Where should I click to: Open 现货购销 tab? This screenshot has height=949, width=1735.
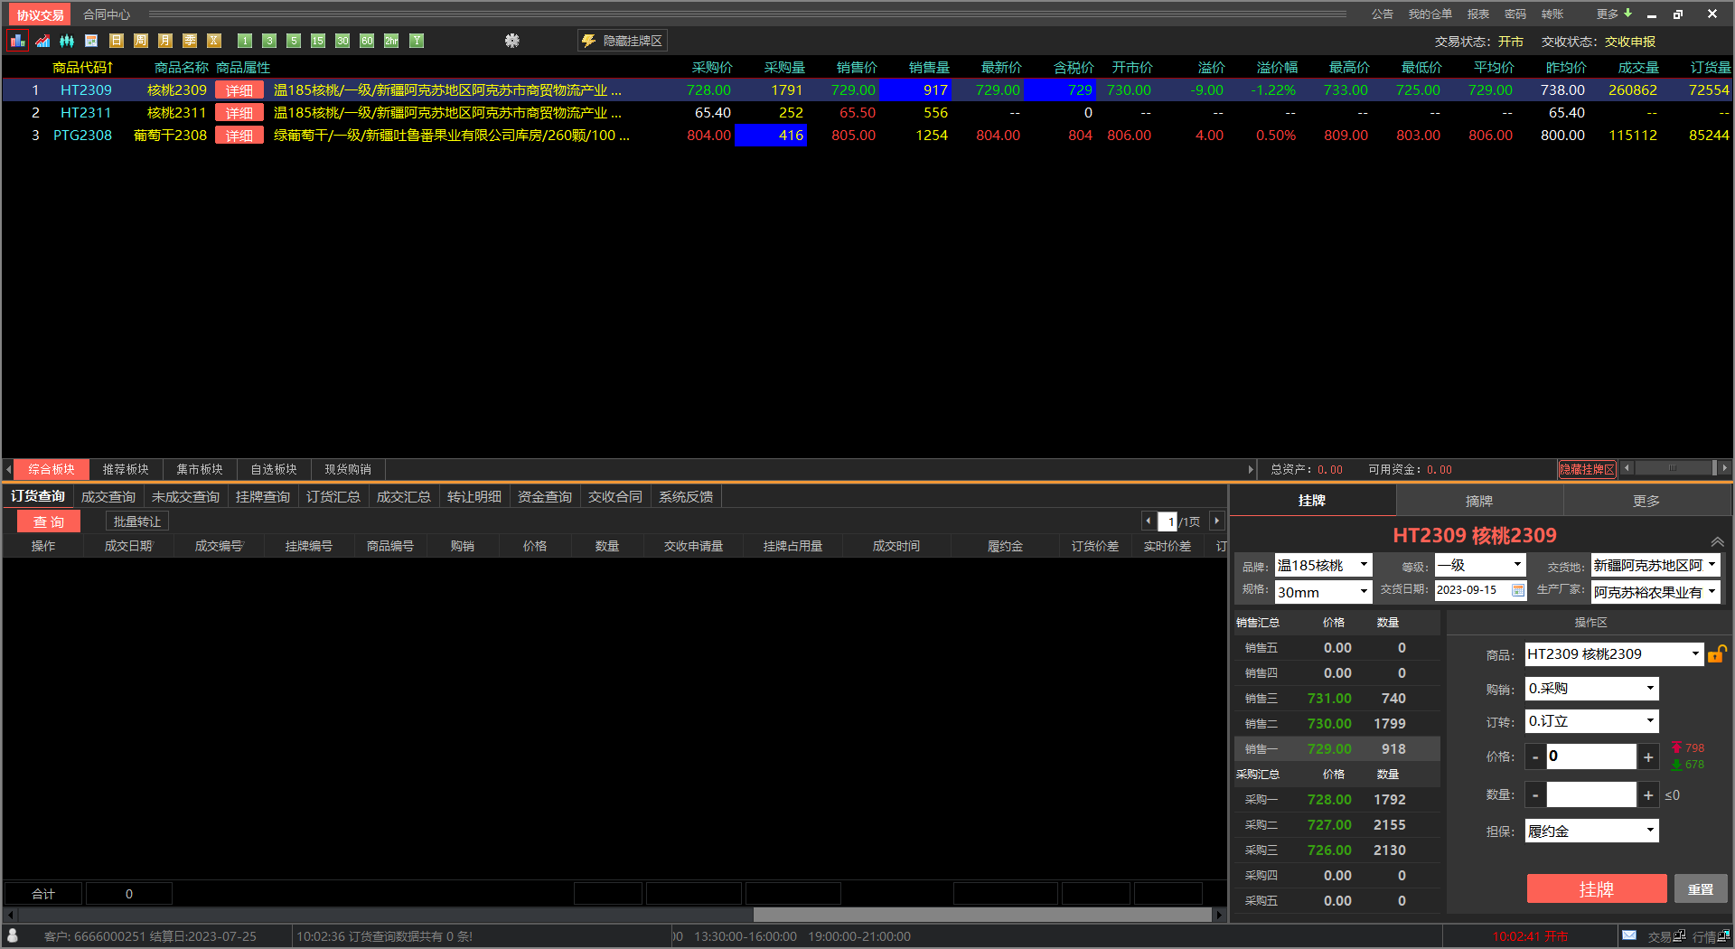(348, 469)
